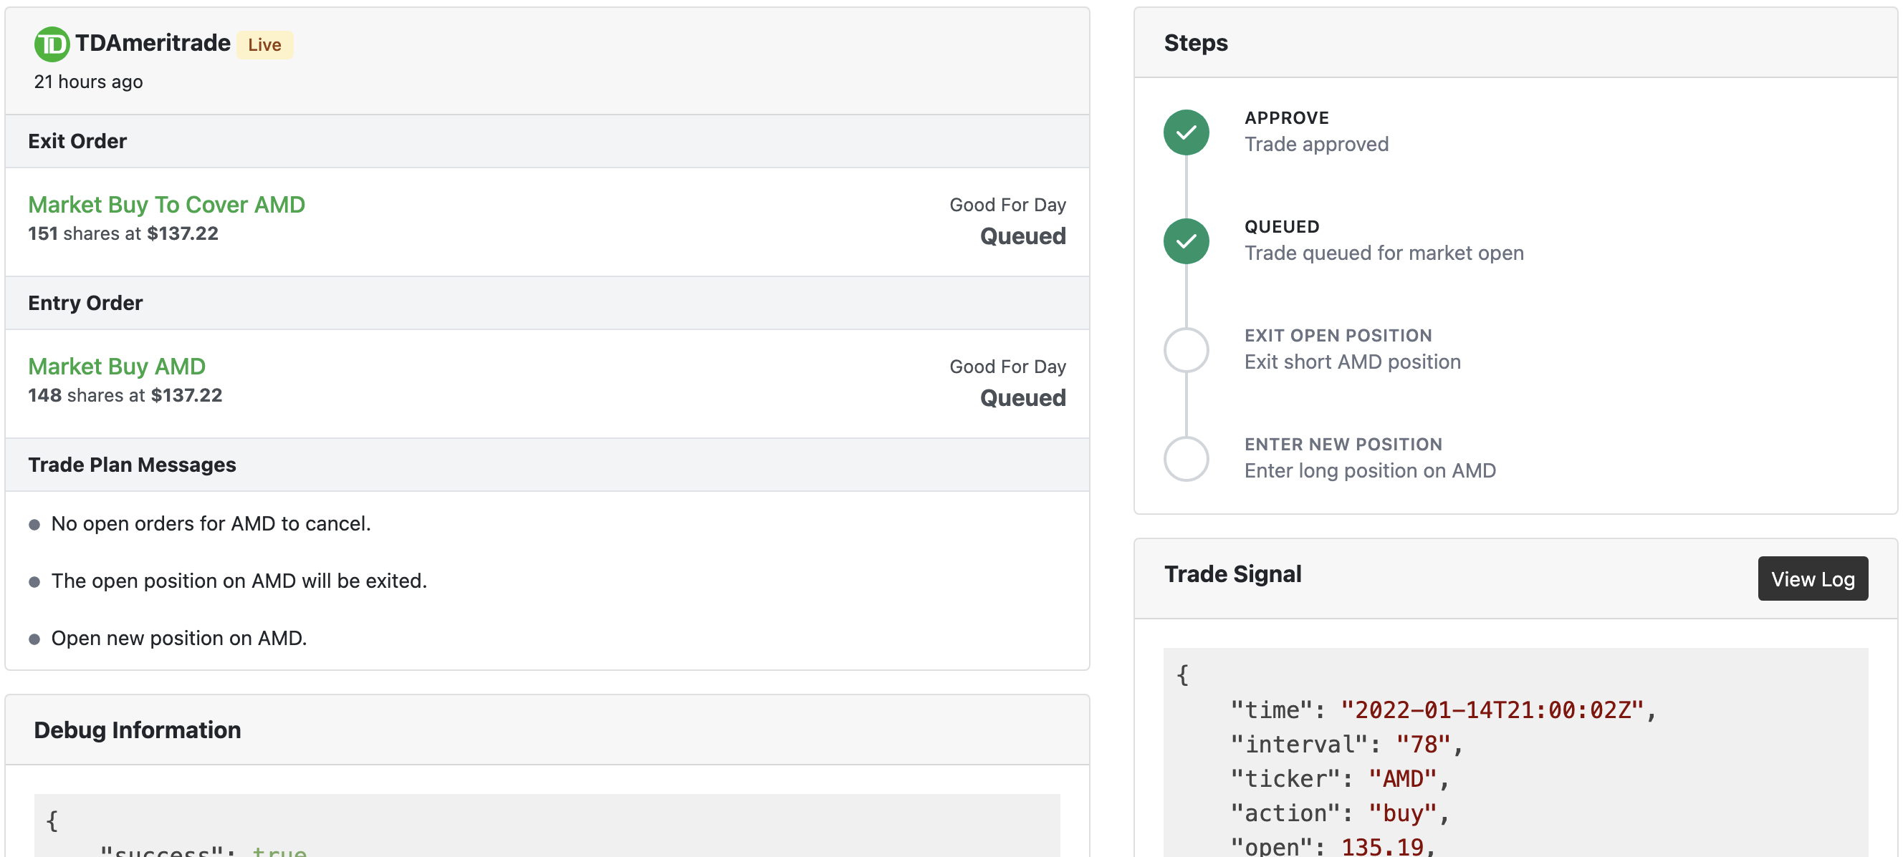This screenshot has width=1903, height=857.
Task: Click Good For Day on the entry order
Action: [x=1007, y=367]
